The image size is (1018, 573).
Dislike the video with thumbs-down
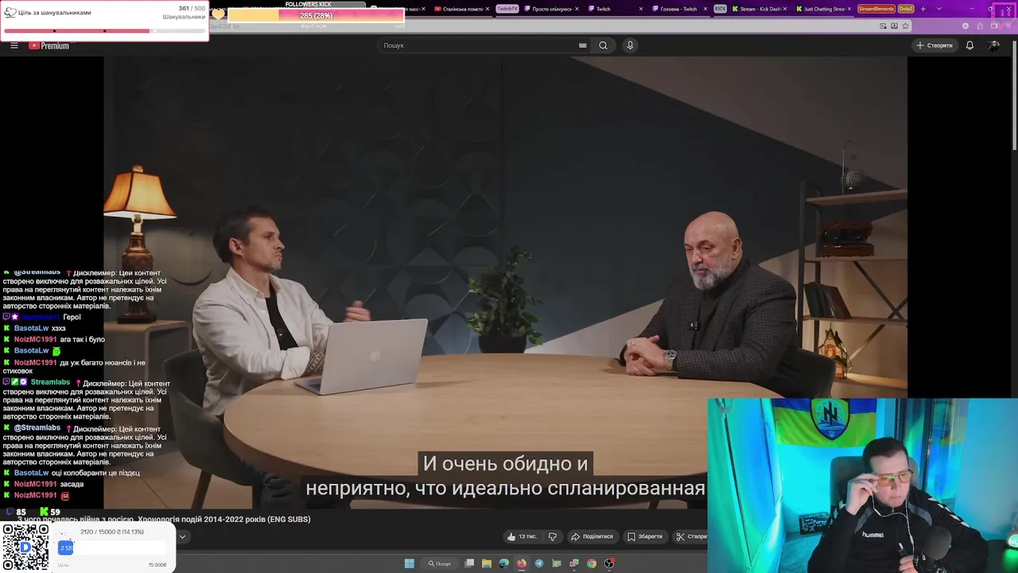(552, 536)
